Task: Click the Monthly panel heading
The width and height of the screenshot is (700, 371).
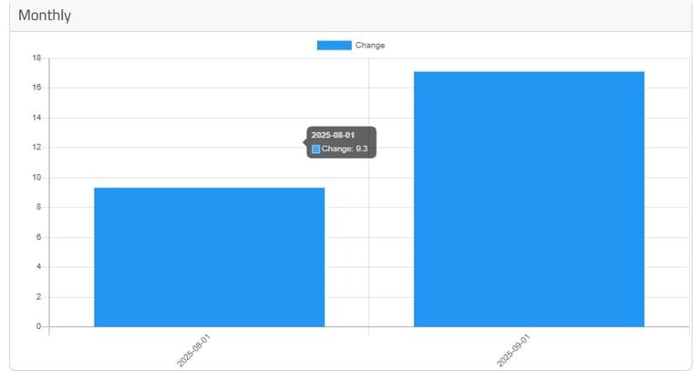Action: coord(45,15)
